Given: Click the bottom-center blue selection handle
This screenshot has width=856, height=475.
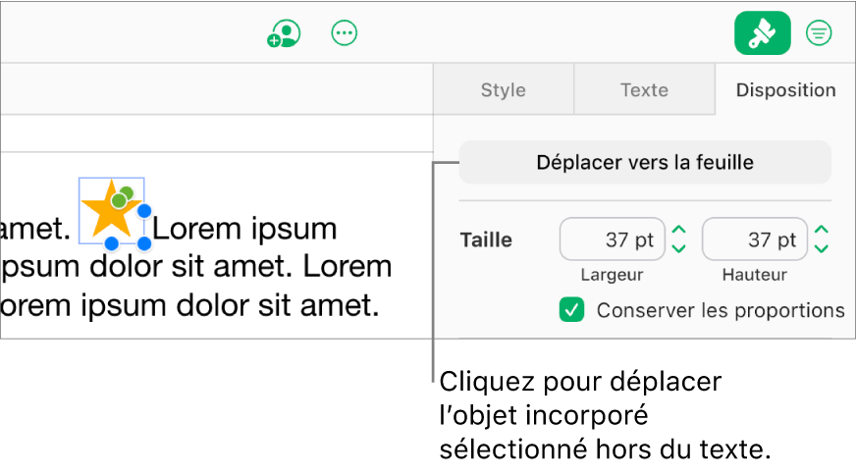Looking at the screenshot, I should click(x=111, y=242).
